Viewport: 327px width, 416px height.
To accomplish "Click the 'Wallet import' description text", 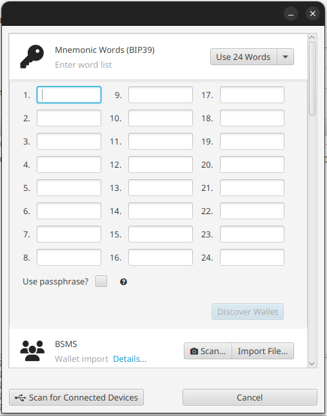I will click(x=82, y=359).
